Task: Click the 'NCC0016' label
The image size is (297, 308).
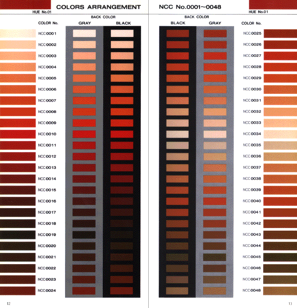Action: point(47,201)
